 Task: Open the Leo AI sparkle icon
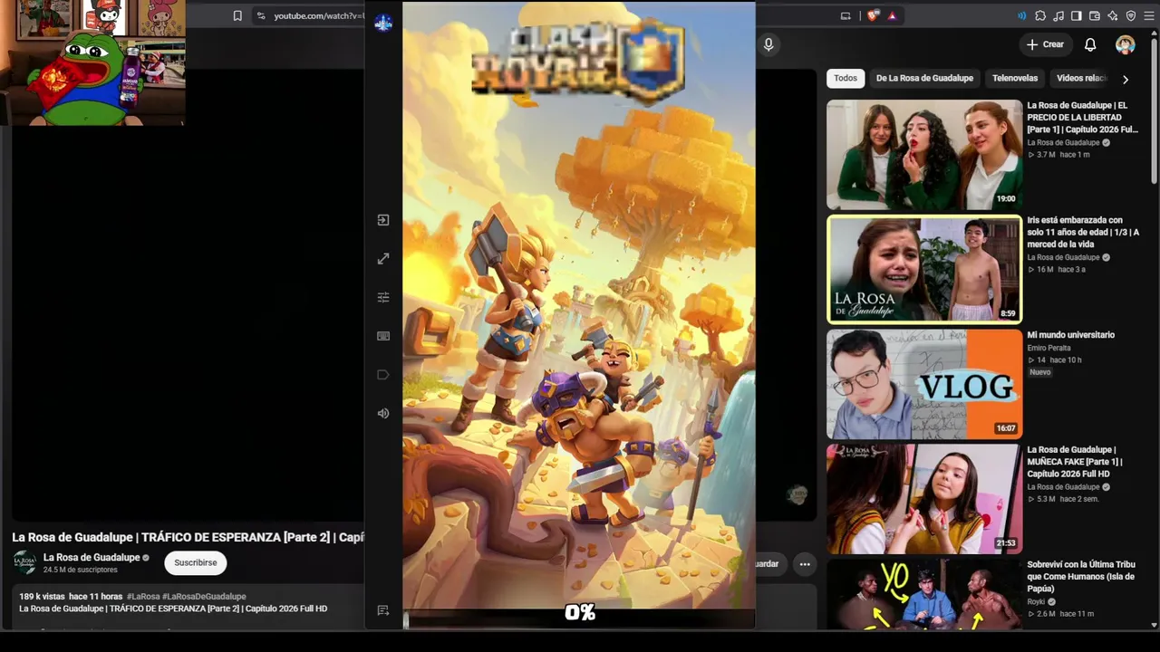click(1113, 15)
